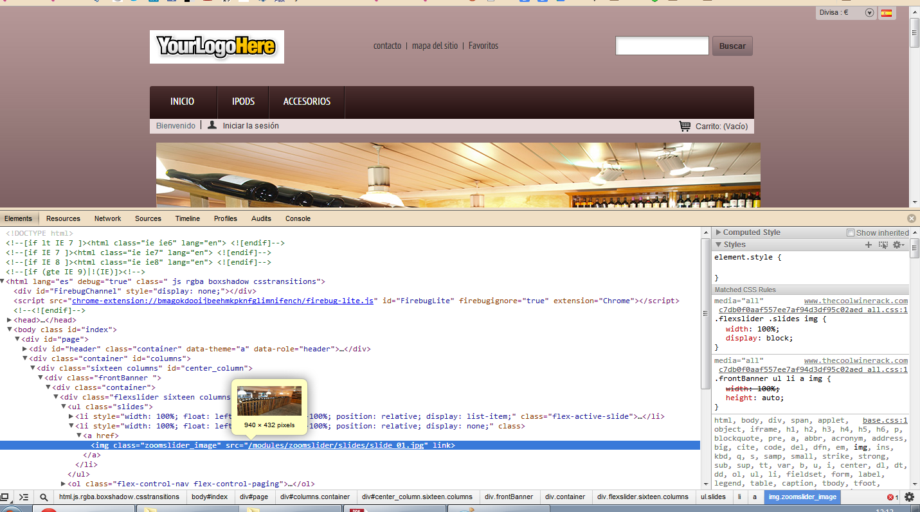Click the display: block property
920x512 pixels.
point(759,338)
